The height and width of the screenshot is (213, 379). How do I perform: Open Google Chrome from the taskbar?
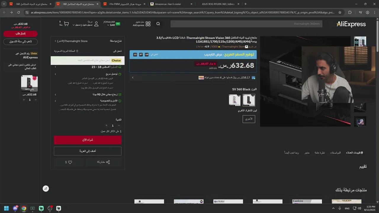24,208
